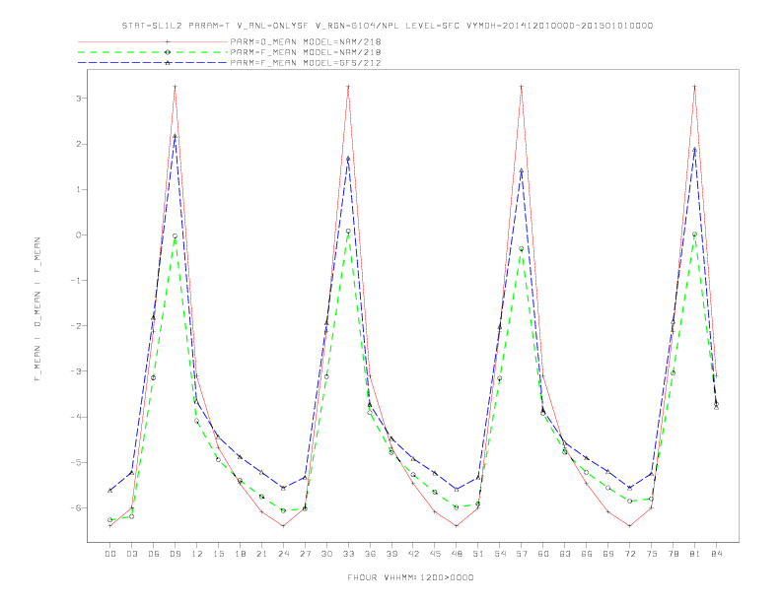Viewport: 781px width, 603px height.
Task: Click the x-axis tick label 03
Action: point(132,554)
